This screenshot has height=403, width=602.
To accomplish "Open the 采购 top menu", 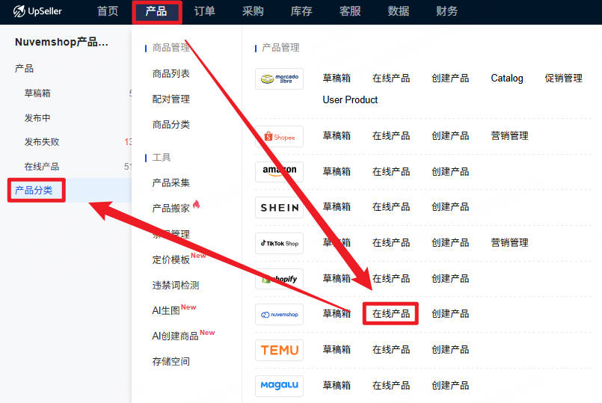I will click(x=253, y=11).
